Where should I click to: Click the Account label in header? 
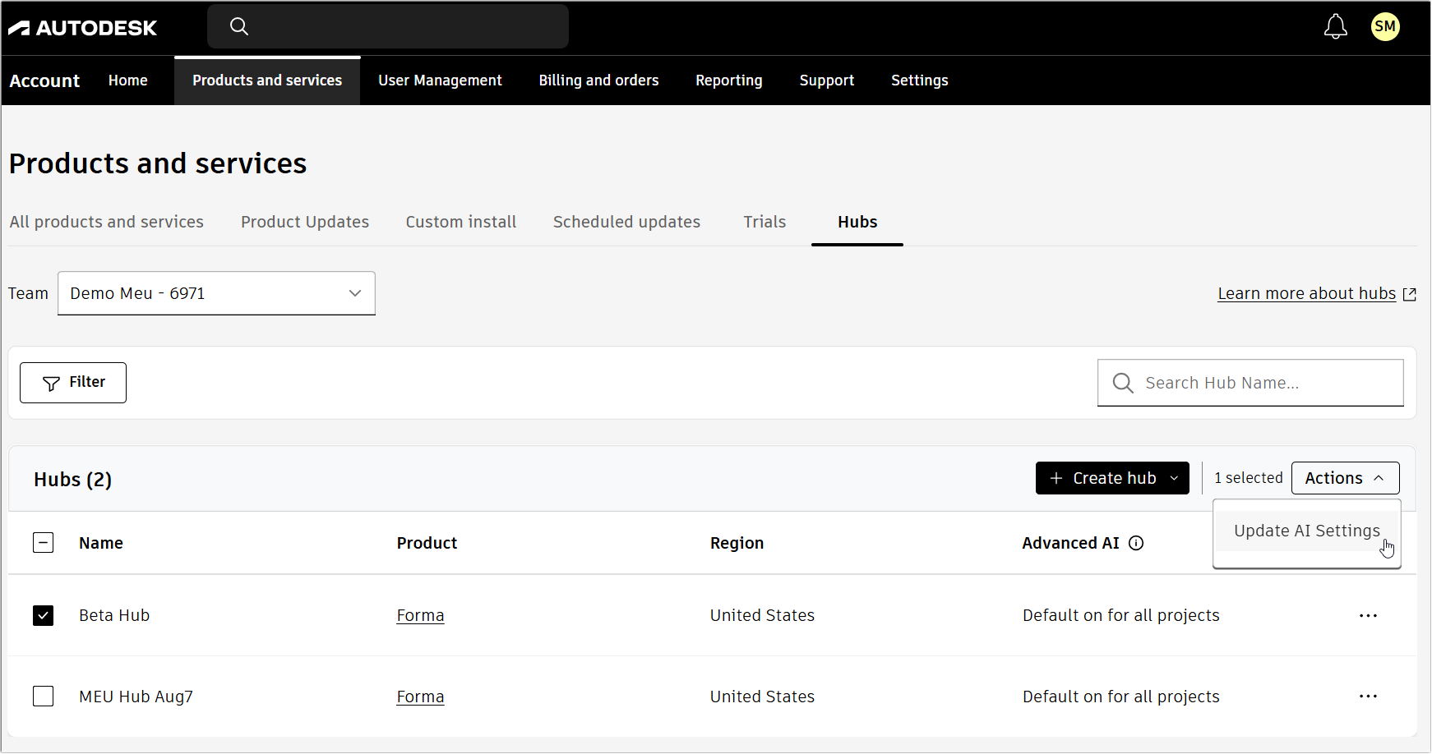pyautogui.click(x=44, y=80)
